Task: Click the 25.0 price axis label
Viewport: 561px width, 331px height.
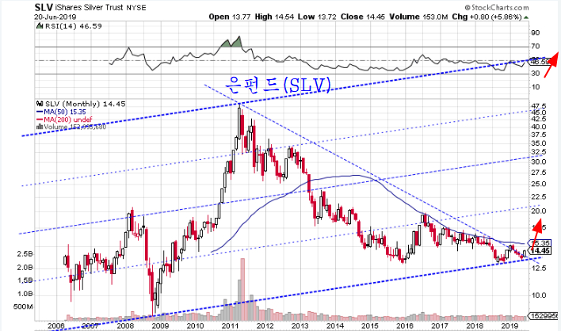Action: pos(539,184)
